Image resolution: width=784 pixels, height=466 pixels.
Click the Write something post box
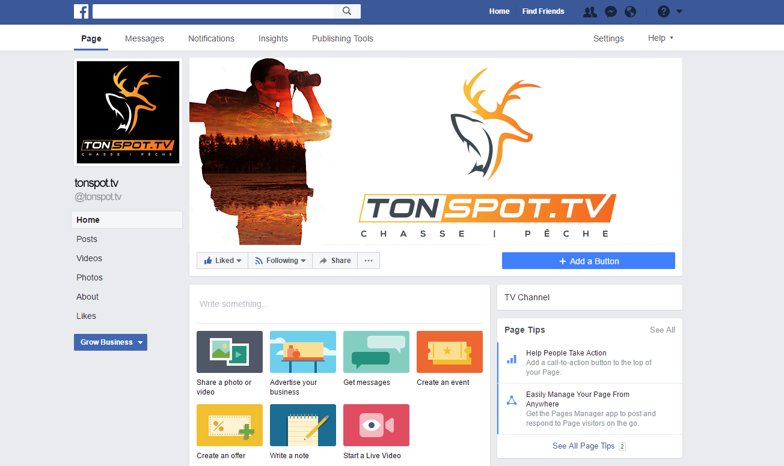(340, 304)
